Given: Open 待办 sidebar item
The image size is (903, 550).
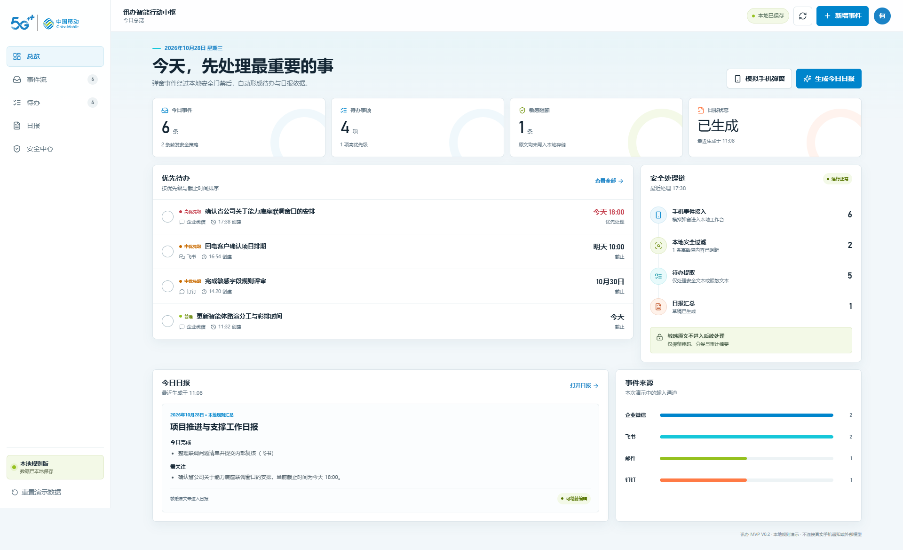Looking at the screenshot, I should [x=55, y=103].
